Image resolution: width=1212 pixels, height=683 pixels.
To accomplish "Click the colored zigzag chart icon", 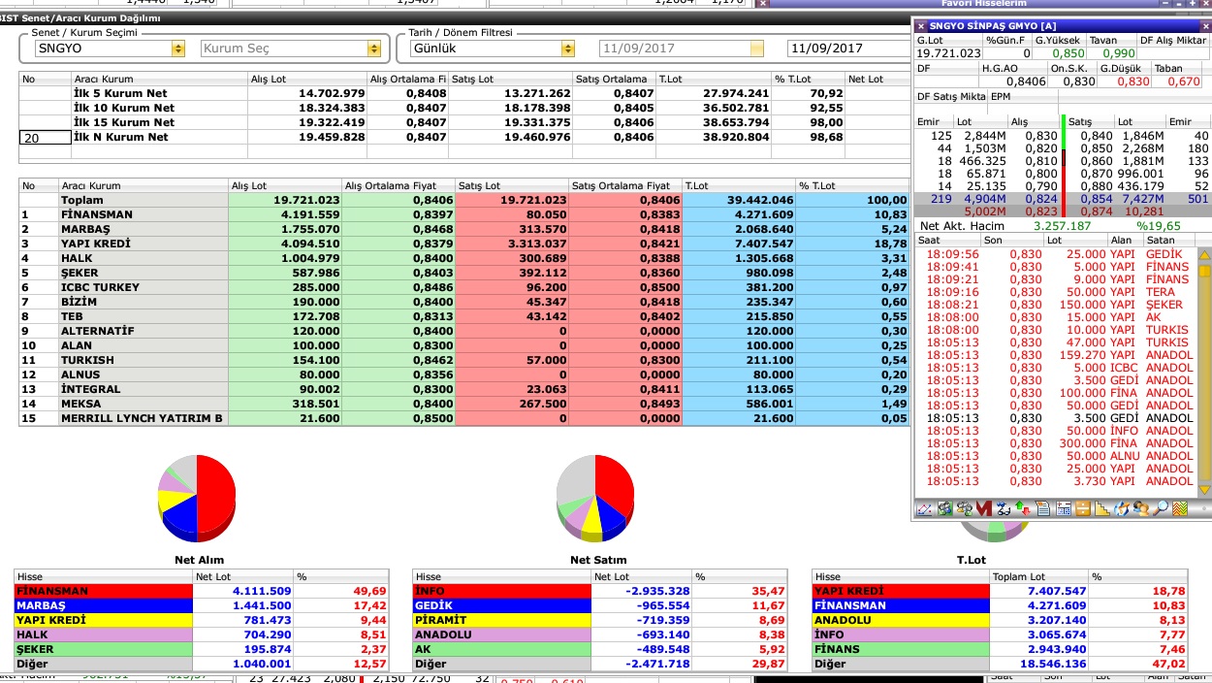I will [x=1180, y=508].
